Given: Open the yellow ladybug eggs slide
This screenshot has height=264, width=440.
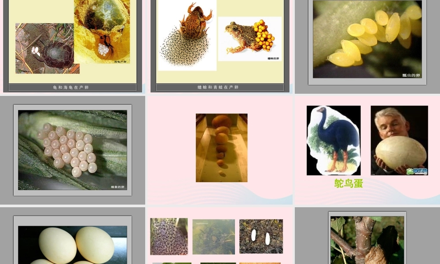Looking at the screenshot, I should pos(367,39).
